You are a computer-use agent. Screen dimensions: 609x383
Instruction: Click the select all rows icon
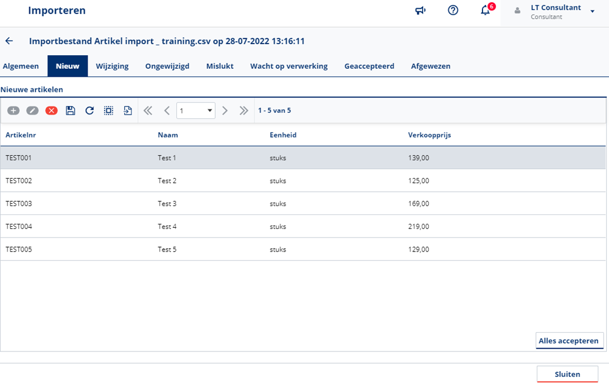click(108, 111)
